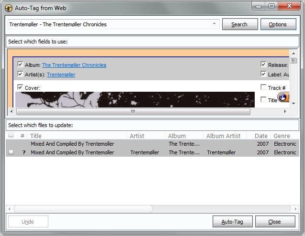Click the fields panel horizontal scrollbar thumb
Screen dimensions: 305x236
coord(133,111)
